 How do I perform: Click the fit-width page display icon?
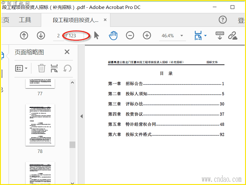tap(198, 35)
